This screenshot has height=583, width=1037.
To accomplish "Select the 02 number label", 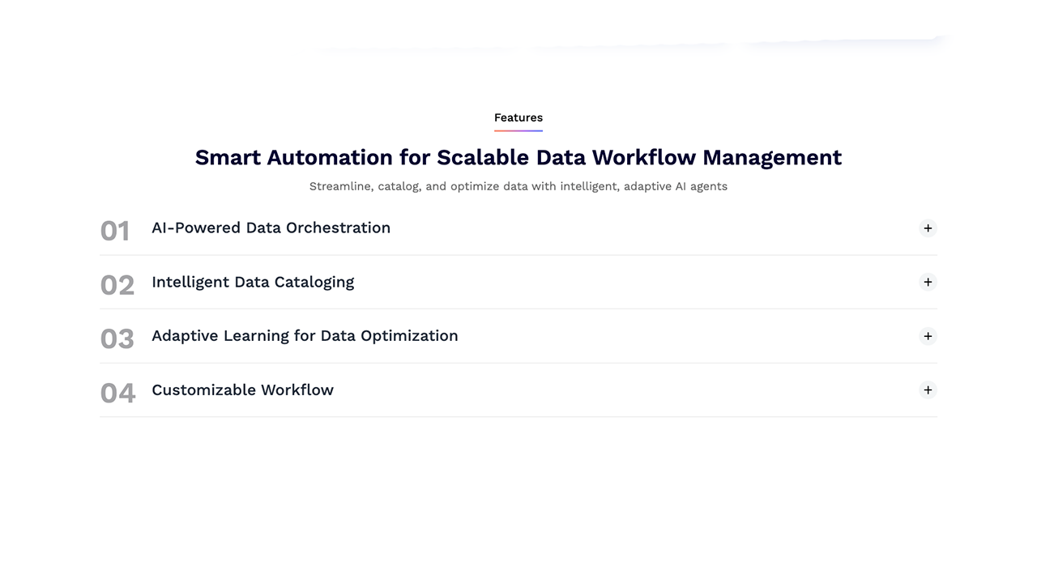I will [117, 285].
